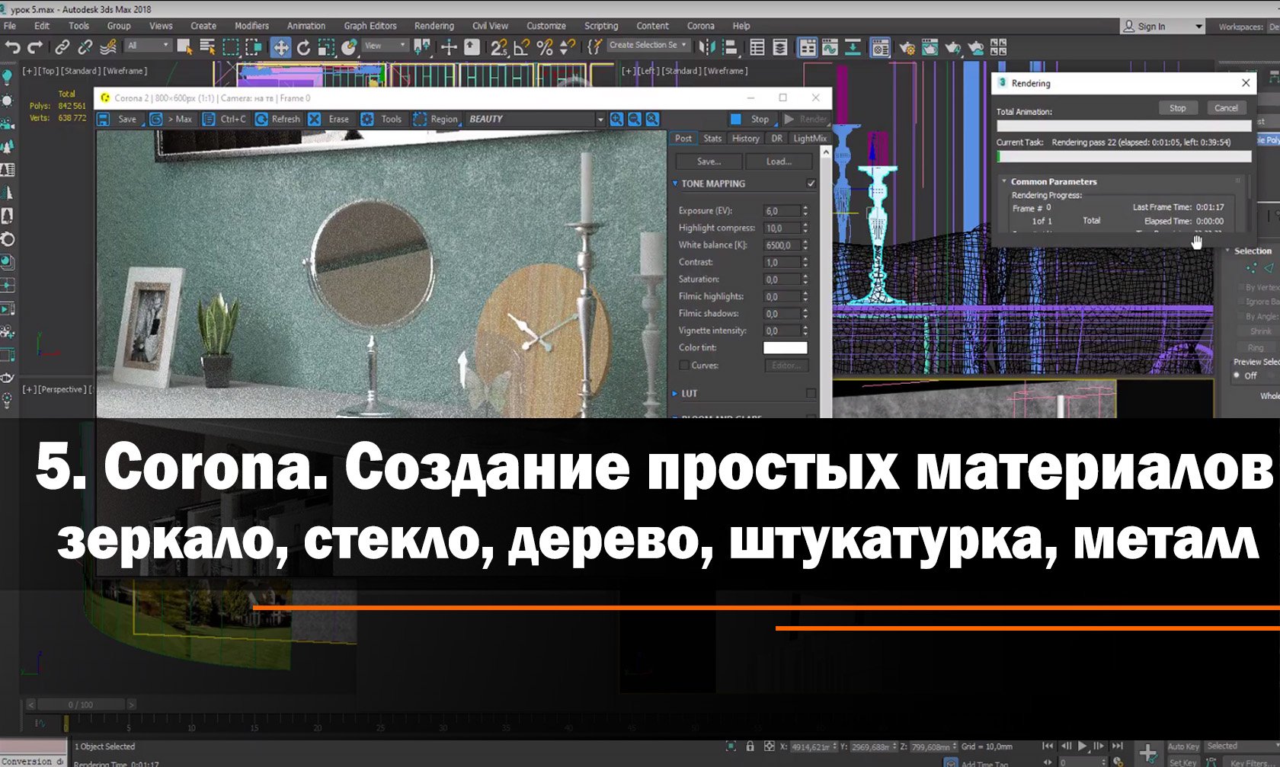Click Refresh in Corona frame buffer
Viewport: 1280px width, 767px height.
click(x=278, y=119)
